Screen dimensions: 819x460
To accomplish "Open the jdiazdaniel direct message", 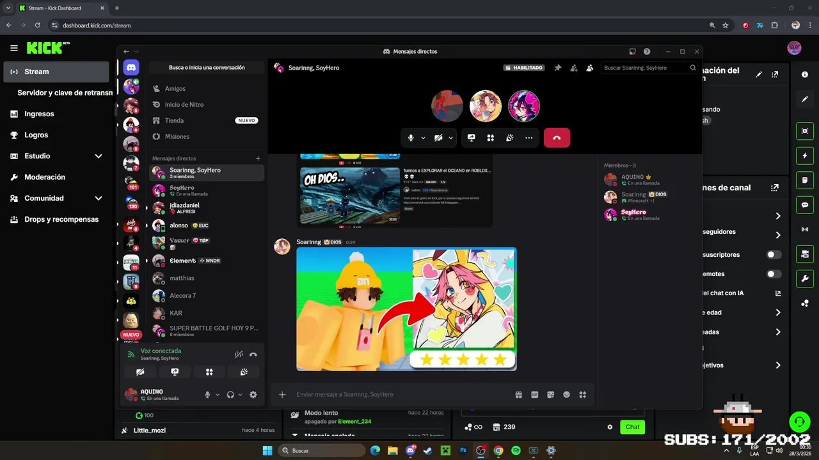I will point(207,208).
